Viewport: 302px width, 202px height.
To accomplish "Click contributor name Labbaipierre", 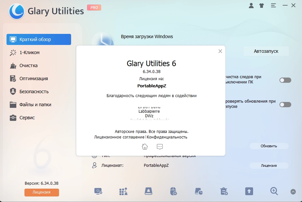I will pyautogui.click(x=149, y=111).
